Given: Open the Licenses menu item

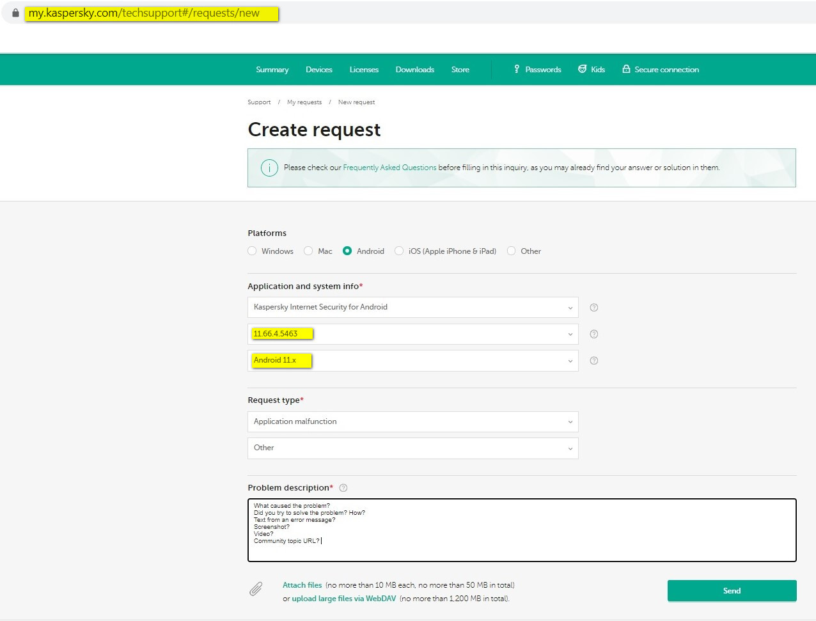Looking at the screenshot, I should (x=364, y=70).
